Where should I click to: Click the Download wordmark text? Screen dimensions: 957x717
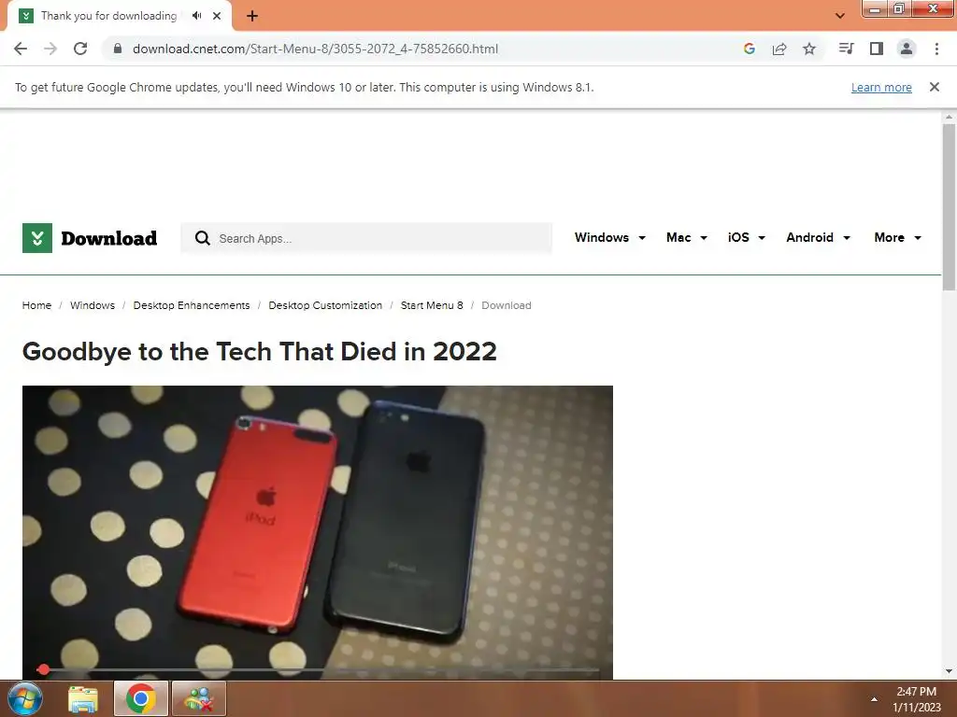(108, 238)
